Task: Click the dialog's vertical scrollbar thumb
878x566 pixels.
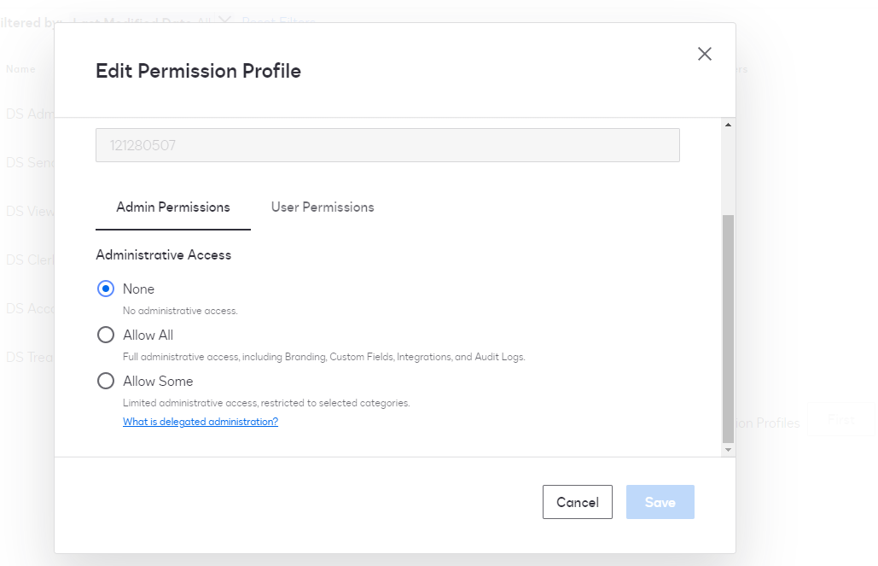Action: (x=728, y=324)
